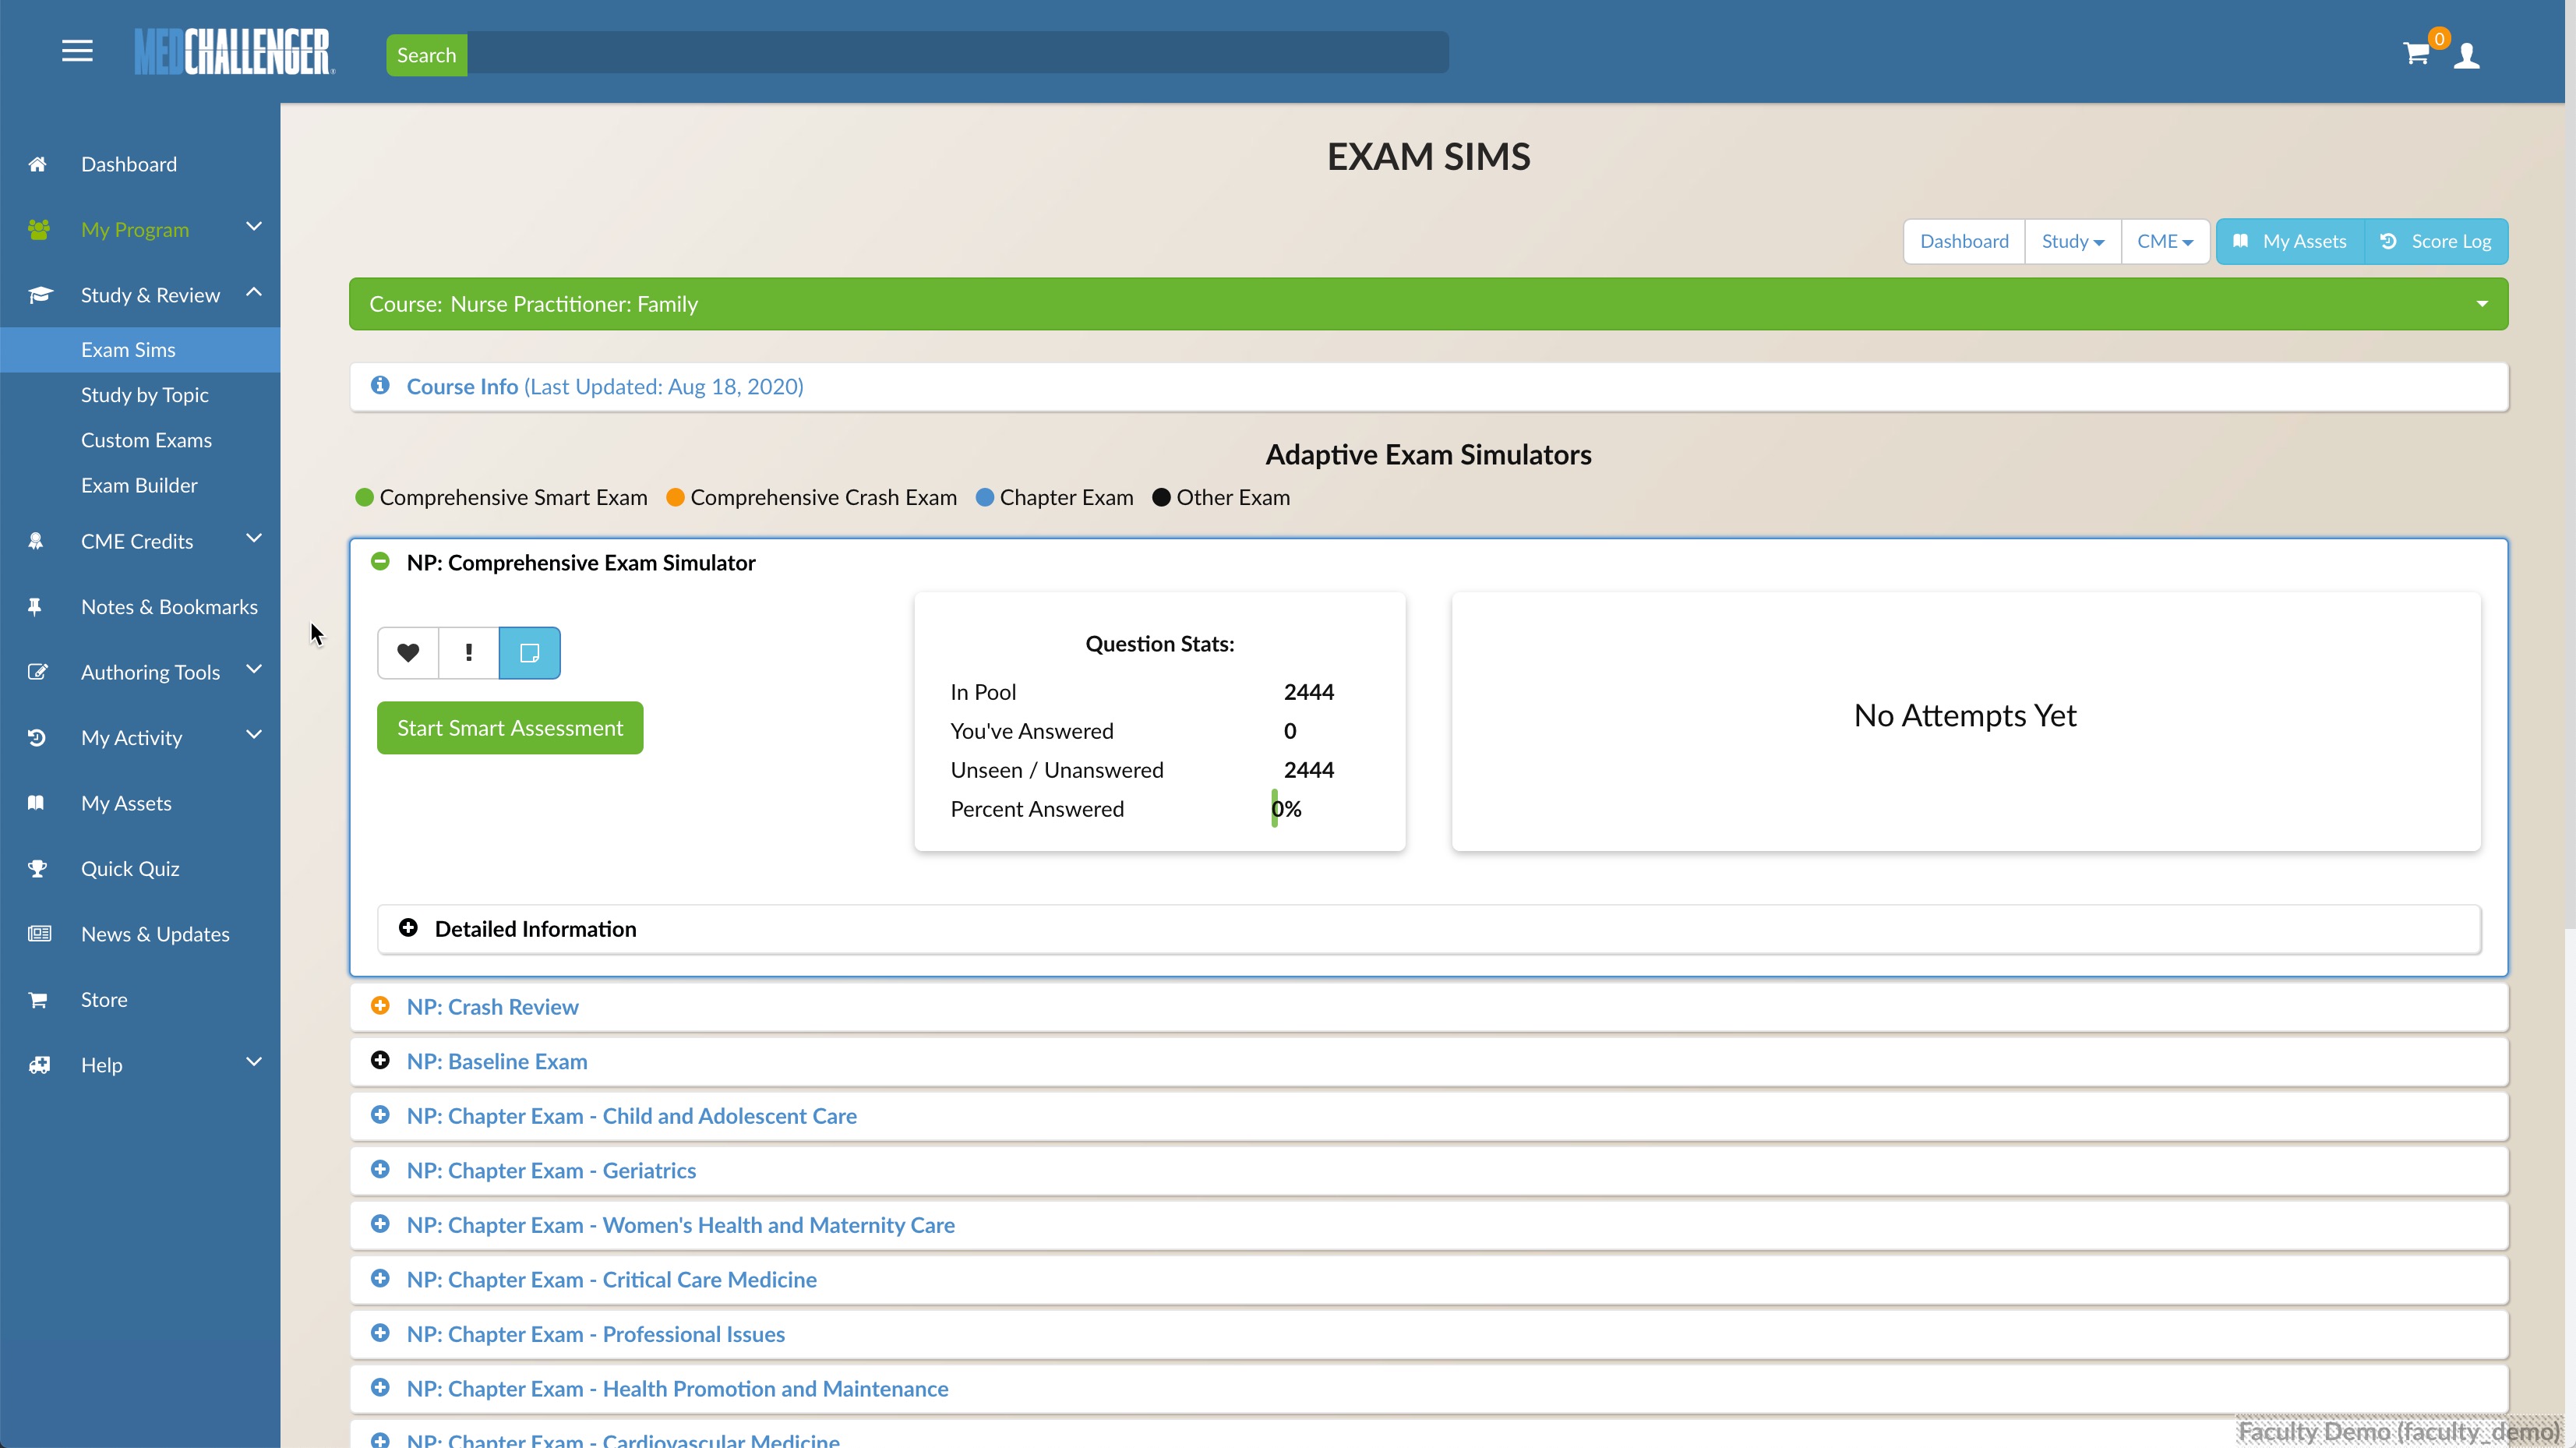
Task: Click the Store cart icon in sidebar
Action: [x=37, y=1000]
